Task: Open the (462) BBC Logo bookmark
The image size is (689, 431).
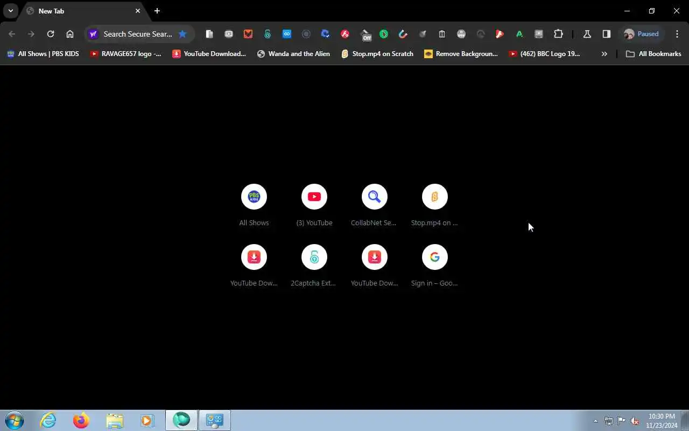Action: point(544,54)
